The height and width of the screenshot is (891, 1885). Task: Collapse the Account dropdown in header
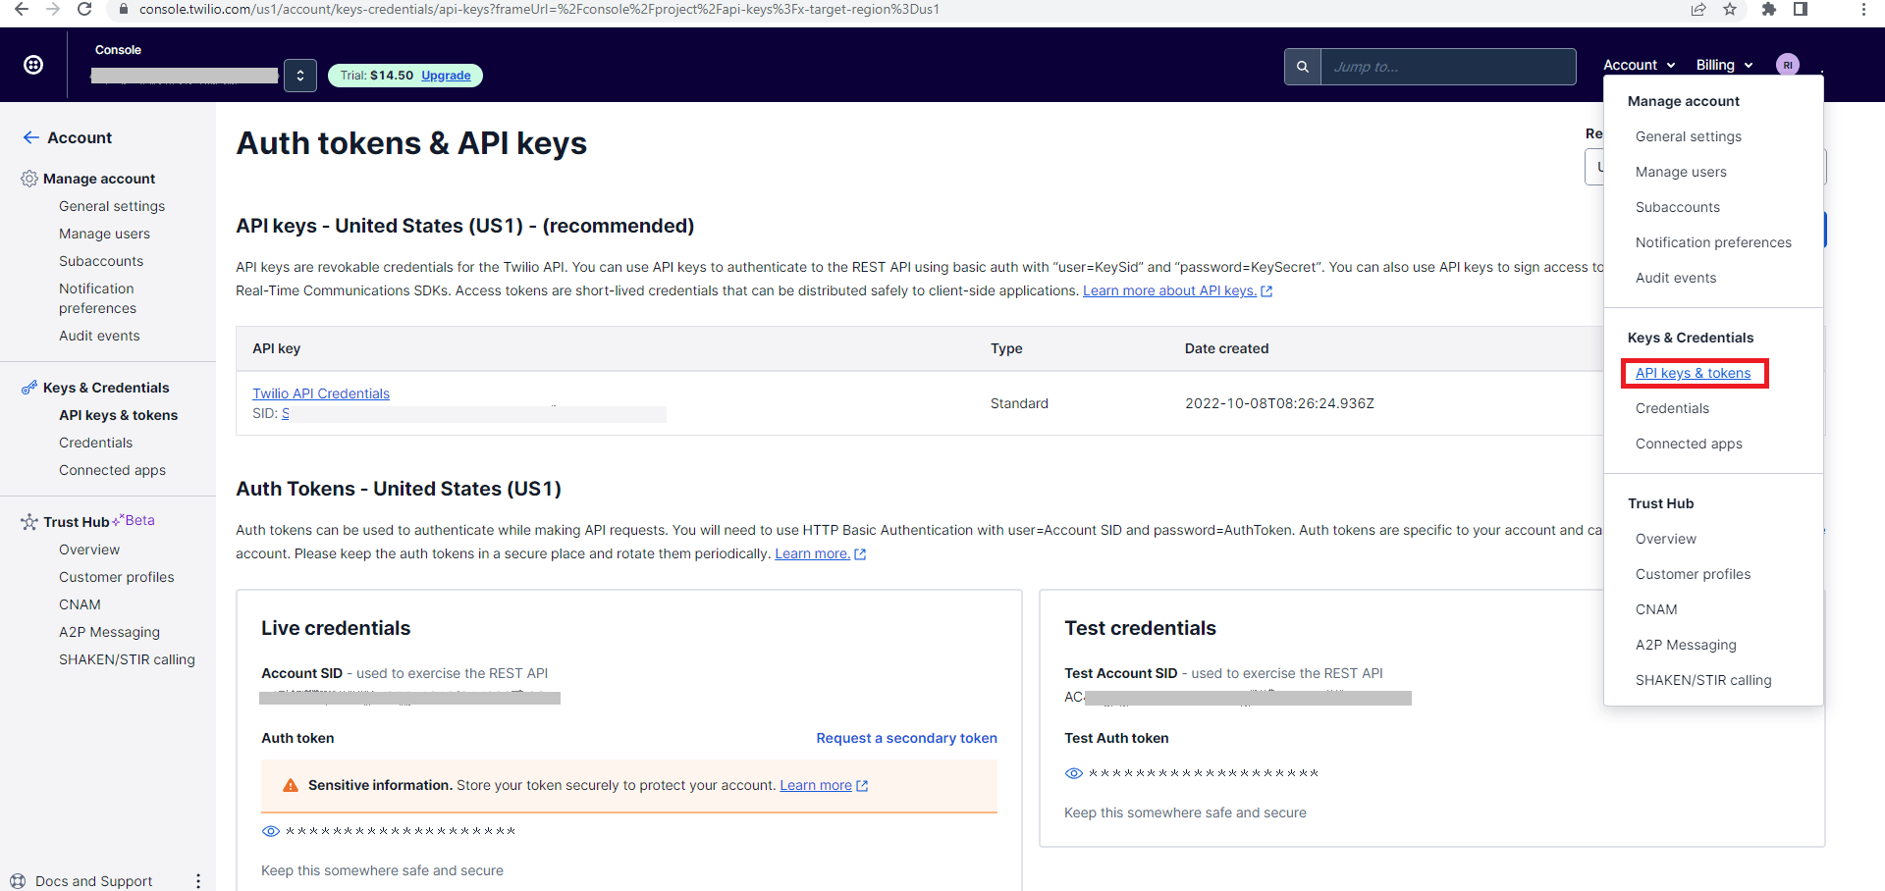tap(1639, 65)
